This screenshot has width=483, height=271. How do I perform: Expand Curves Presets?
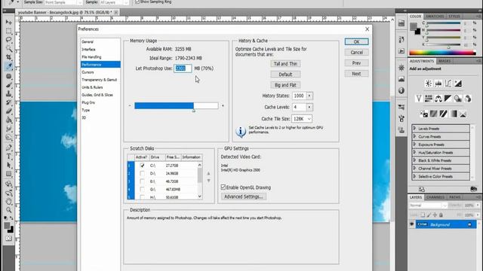(x=414, y=136)
